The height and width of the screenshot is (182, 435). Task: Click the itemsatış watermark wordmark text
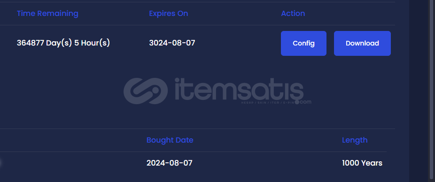tap(239, 89)
